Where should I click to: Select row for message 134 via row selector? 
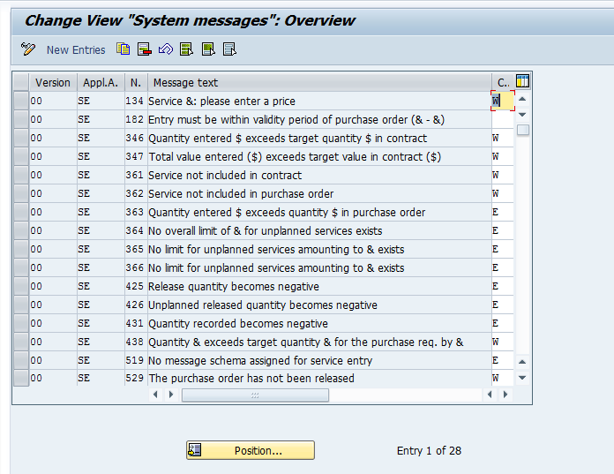(x=21, y=102)
